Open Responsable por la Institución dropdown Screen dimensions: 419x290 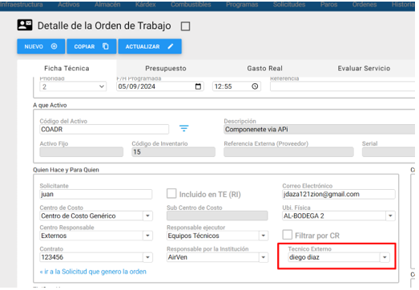[264, 257]
